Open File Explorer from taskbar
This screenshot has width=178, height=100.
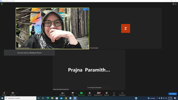tap(52, 98)
